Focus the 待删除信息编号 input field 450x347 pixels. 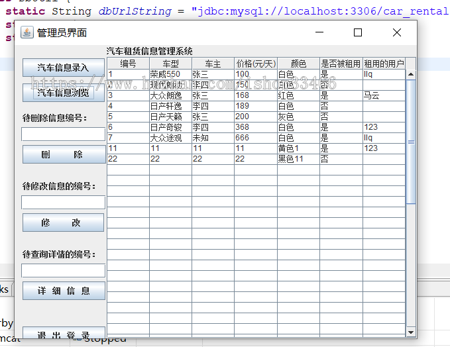tap(63, 134)
